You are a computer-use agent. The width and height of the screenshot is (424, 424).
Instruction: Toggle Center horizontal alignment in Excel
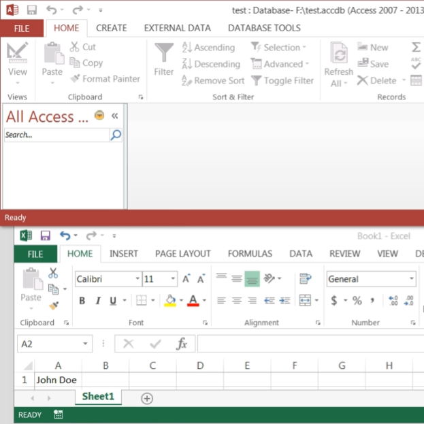(237, 300)
